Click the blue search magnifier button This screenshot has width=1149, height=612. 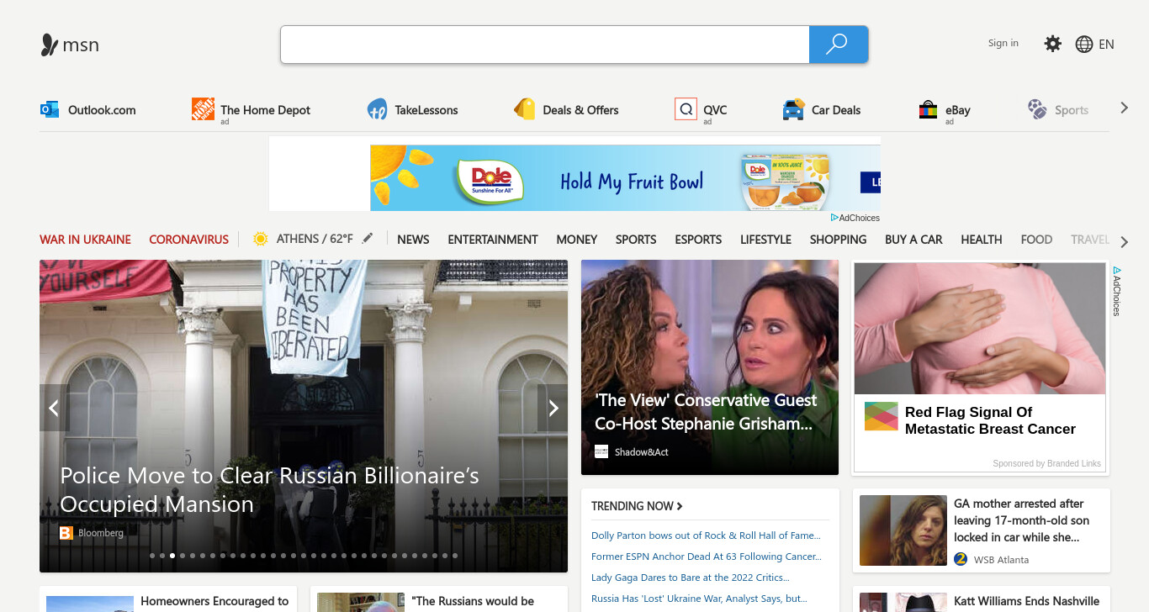click(x=838, y=45)
